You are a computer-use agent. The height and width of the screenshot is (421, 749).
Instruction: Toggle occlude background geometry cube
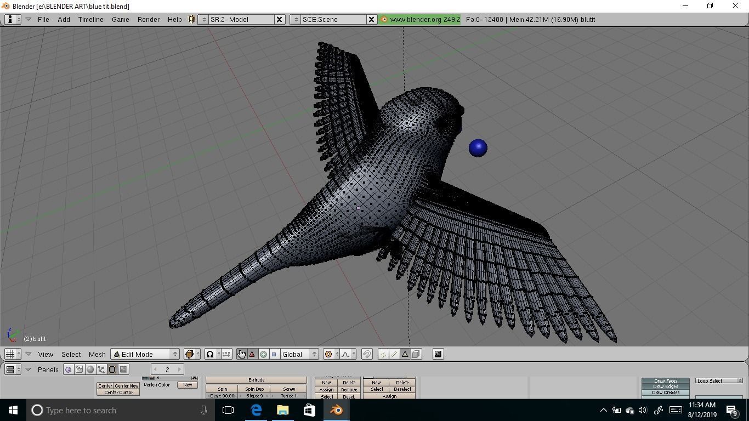[x=416, y=354]
